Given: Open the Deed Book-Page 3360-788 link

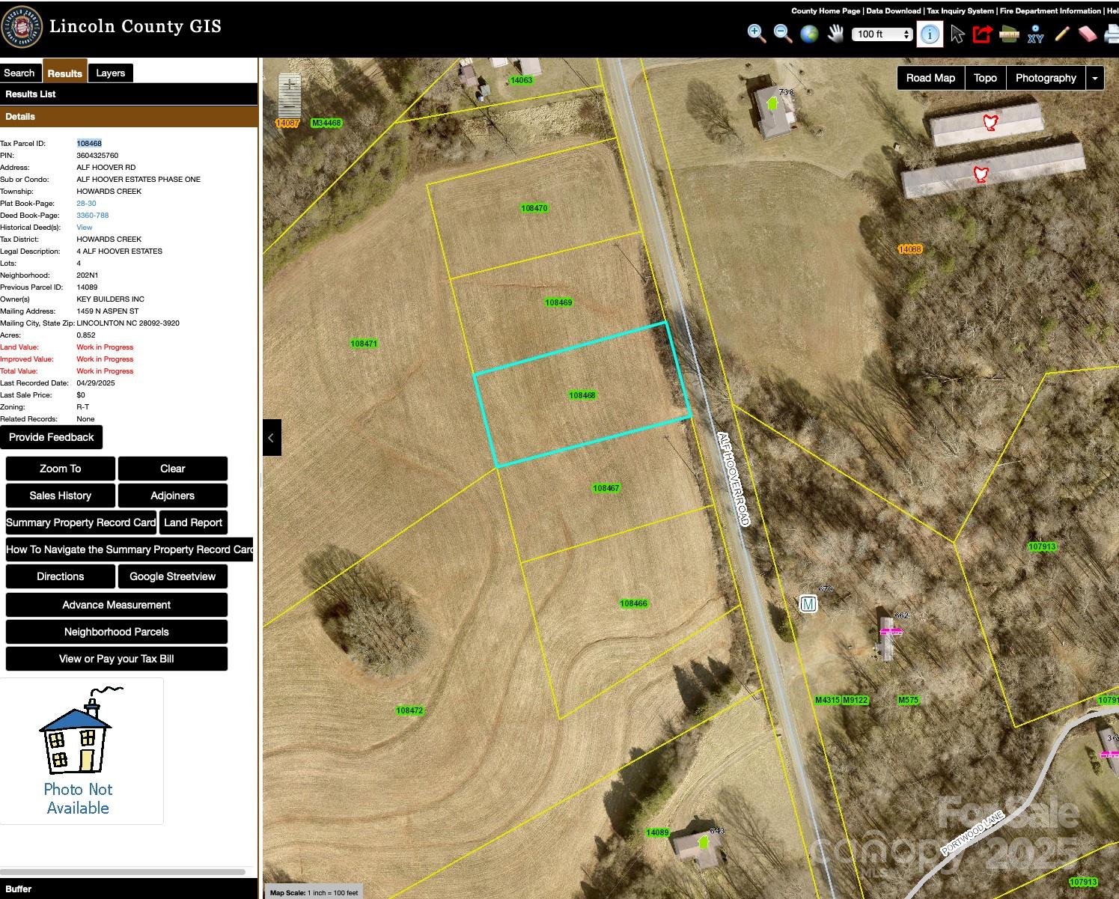Looking at the screenshot, I should click(93, 216).
